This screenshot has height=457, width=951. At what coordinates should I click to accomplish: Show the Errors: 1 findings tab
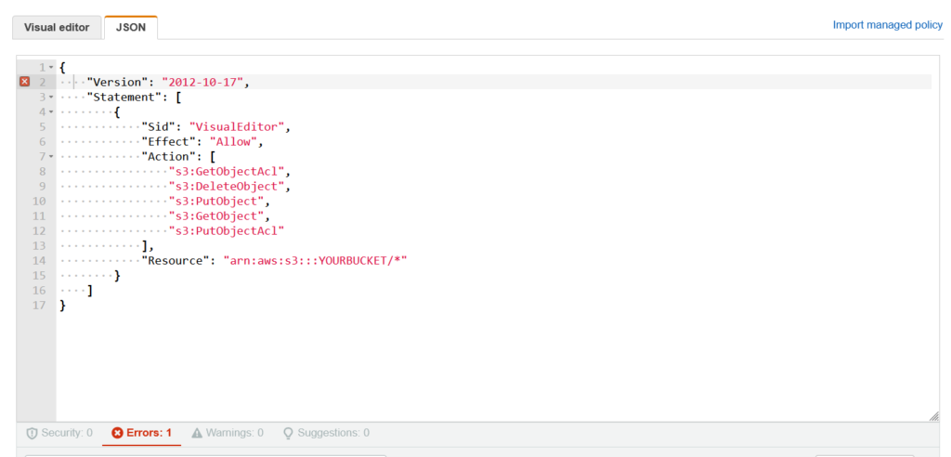click(142, 434)
